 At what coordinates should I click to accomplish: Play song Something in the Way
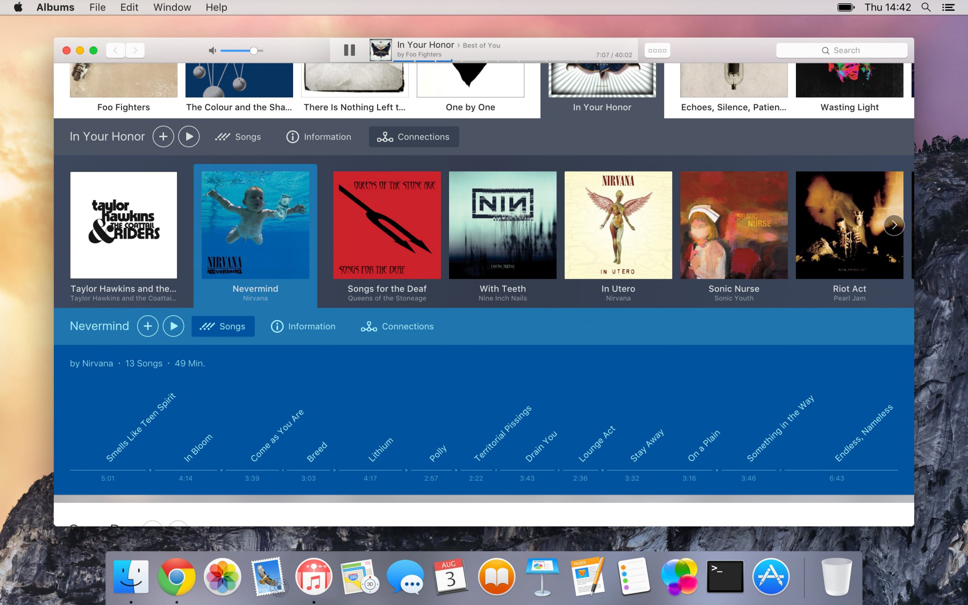point(780,428)
